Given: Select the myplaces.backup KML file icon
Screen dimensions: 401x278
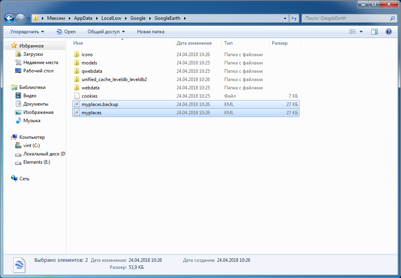Looking at the screenshot, I should pyautogui.click(x=77, y=104).
